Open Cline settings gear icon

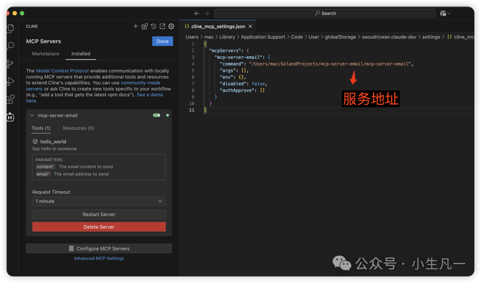171,26
